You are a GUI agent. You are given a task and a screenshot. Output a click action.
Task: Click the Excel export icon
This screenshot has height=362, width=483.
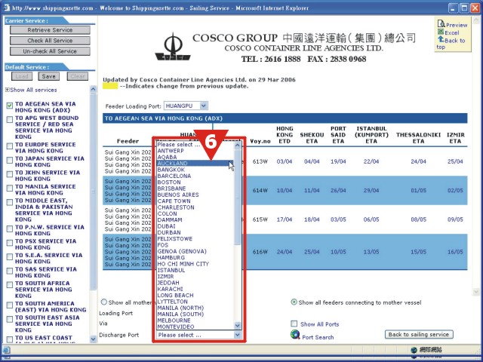(x=441, y=32)
